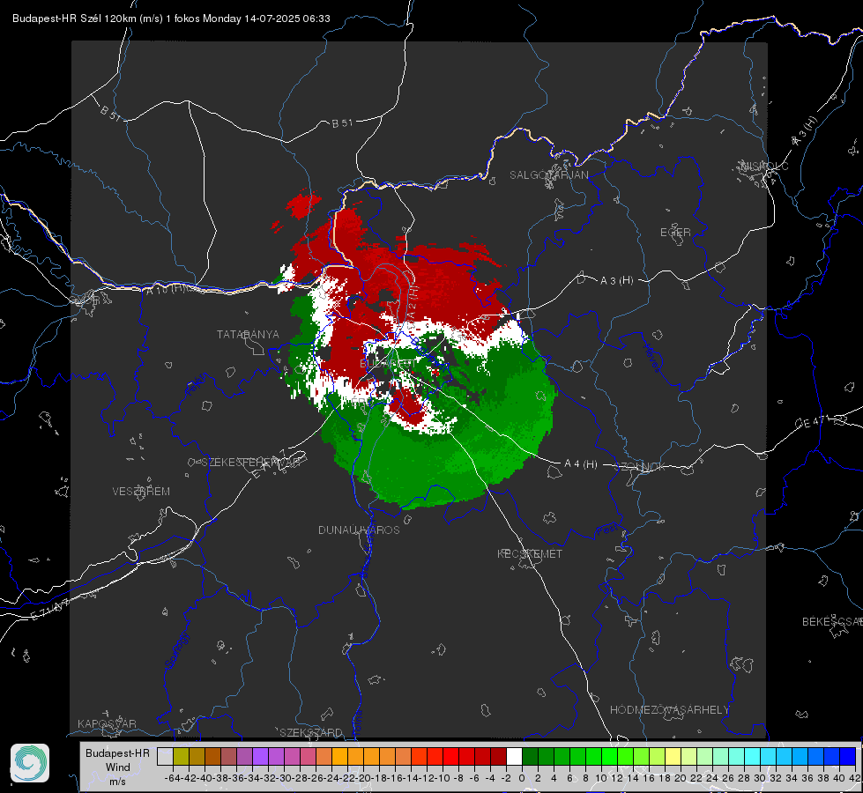863x793 pixels.
Task: Click the VESZPRÉM city label
Action: click(x=141, y=492)
